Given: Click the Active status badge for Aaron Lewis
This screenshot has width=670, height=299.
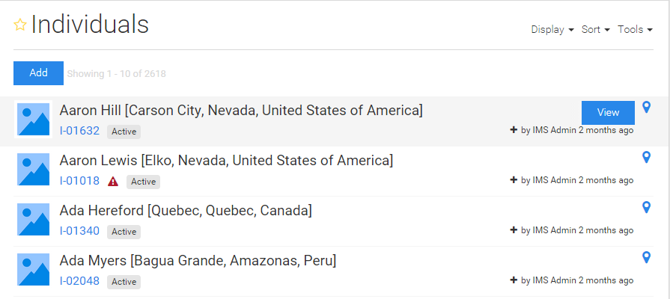Looking at the screenshot, I should pyautogui.click(x=143, y=182).
